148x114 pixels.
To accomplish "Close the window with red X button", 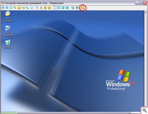I will click(145, 3).
